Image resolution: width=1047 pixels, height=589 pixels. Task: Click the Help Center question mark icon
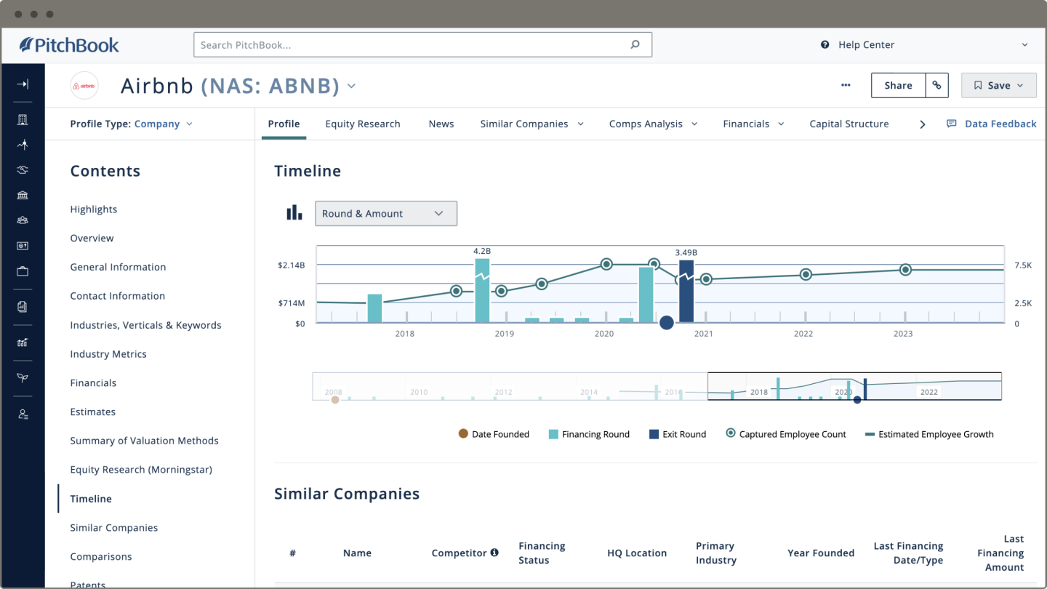pyautogui.click(x=825, y=44)
